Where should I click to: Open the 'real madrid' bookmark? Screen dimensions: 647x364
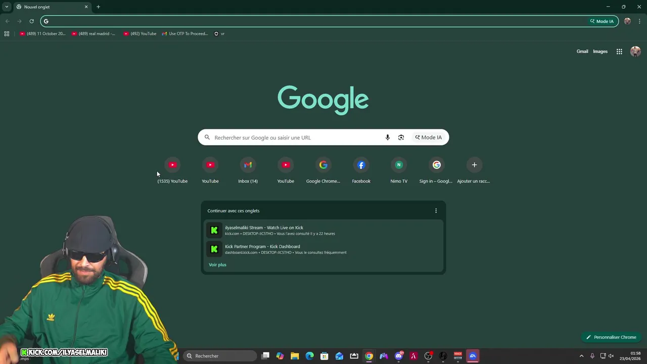(x=94, y=34)
